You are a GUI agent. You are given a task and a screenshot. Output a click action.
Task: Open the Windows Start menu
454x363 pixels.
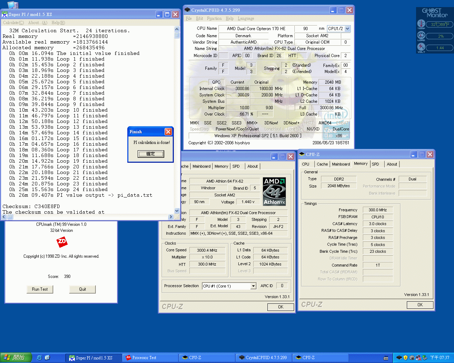click(x=16, y=358)
